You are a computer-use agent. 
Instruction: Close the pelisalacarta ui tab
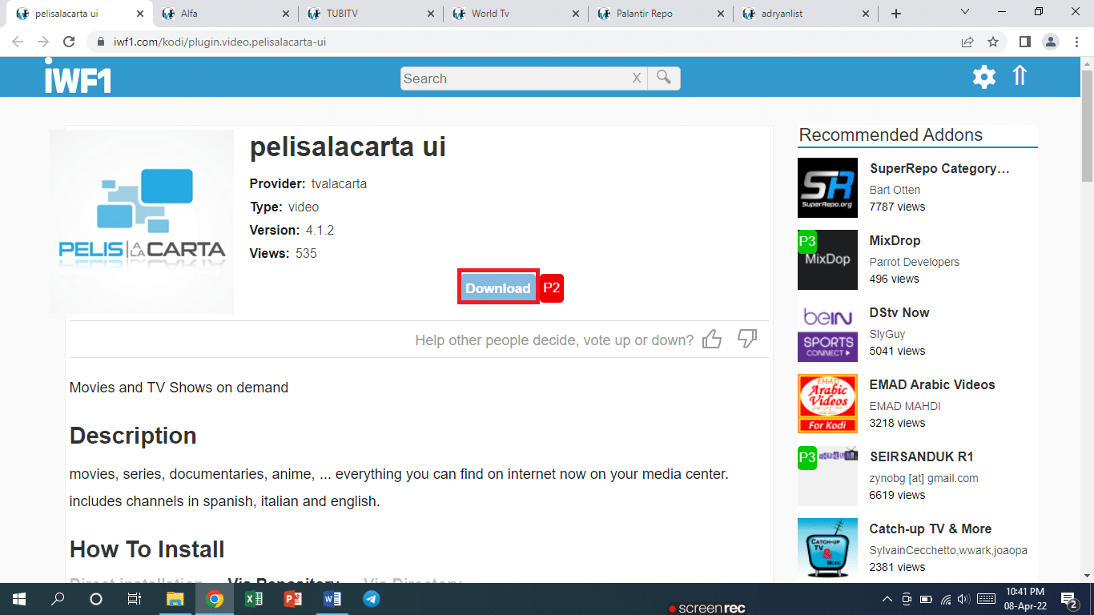(x=140, y=14)
